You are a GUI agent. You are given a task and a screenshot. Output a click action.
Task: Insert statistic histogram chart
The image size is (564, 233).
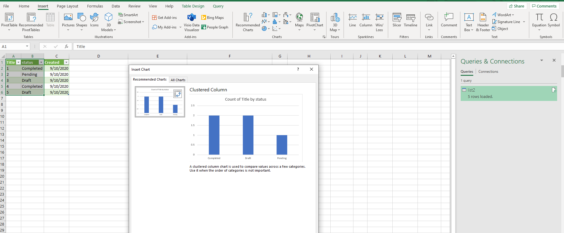(276, 22)
